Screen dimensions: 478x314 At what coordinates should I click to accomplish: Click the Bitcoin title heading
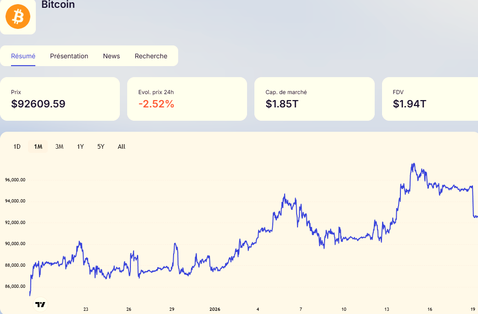coord(58,5)
